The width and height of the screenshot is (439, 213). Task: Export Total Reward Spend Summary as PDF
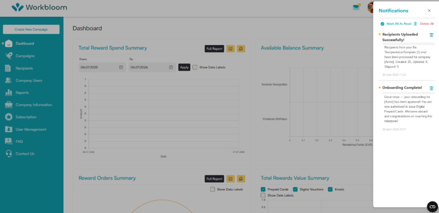[x=241, y=49]
